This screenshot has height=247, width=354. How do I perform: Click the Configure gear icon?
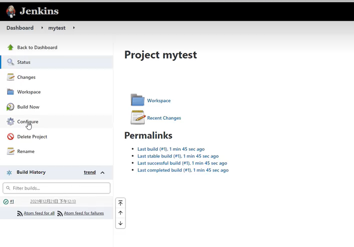tap(11, 122)
